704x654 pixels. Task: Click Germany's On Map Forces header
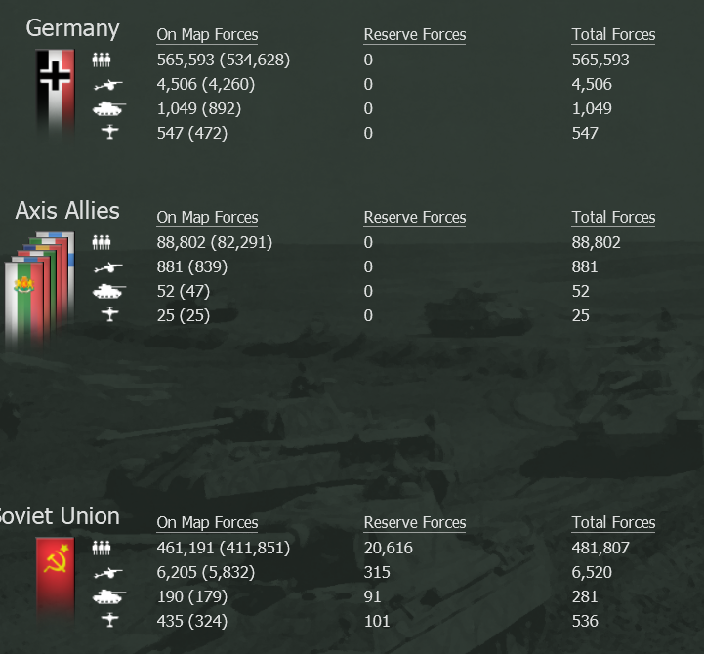click(x=207, y=34)
